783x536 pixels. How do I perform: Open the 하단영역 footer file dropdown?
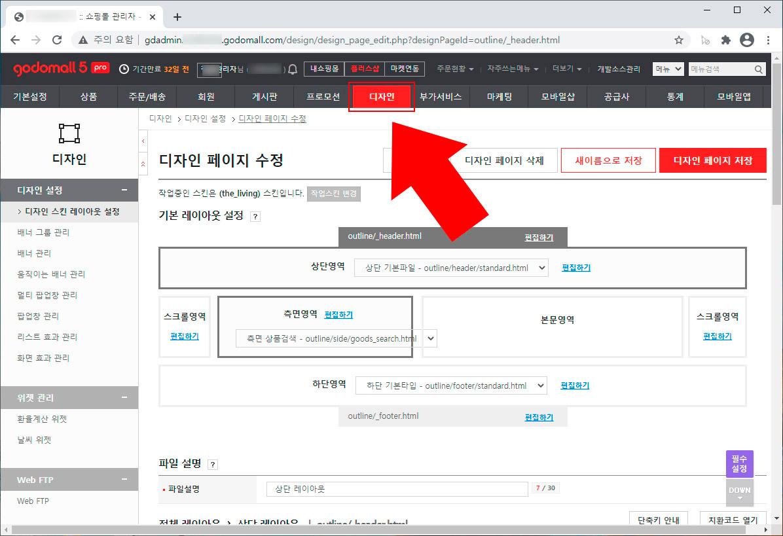(x=451, y=385)
